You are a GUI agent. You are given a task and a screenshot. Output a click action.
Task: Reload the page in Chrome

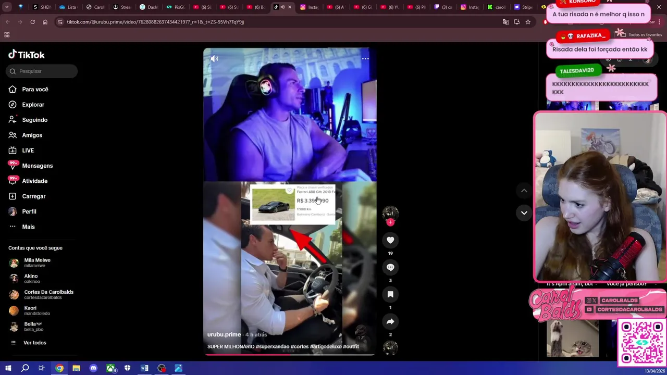(x=32, y=22)
